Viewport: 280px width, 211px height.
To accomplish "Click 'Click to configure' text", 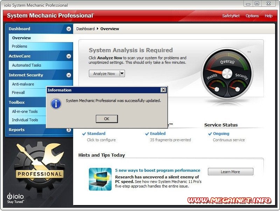I will 101,140.
